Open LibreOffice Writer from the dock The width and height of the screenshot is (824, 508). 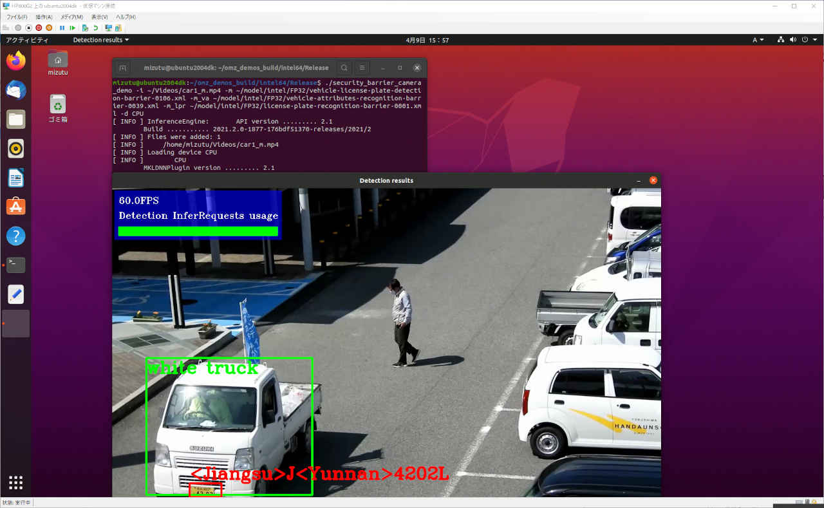(x=16, y=178)
